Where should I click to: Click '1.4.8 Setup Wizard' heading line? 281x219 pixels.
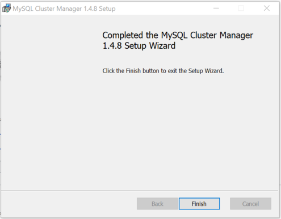point(139,46)
